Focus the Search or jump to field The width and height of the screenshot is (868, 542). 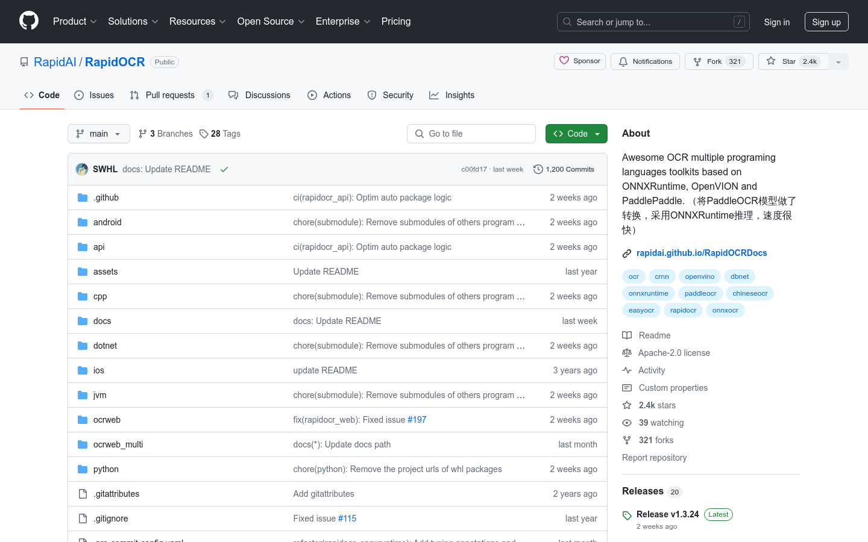653,22
